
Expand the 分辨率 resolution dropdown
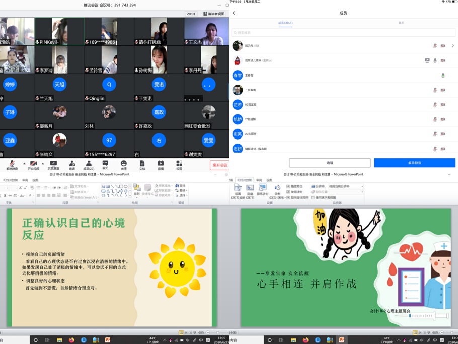coord(361,186)
